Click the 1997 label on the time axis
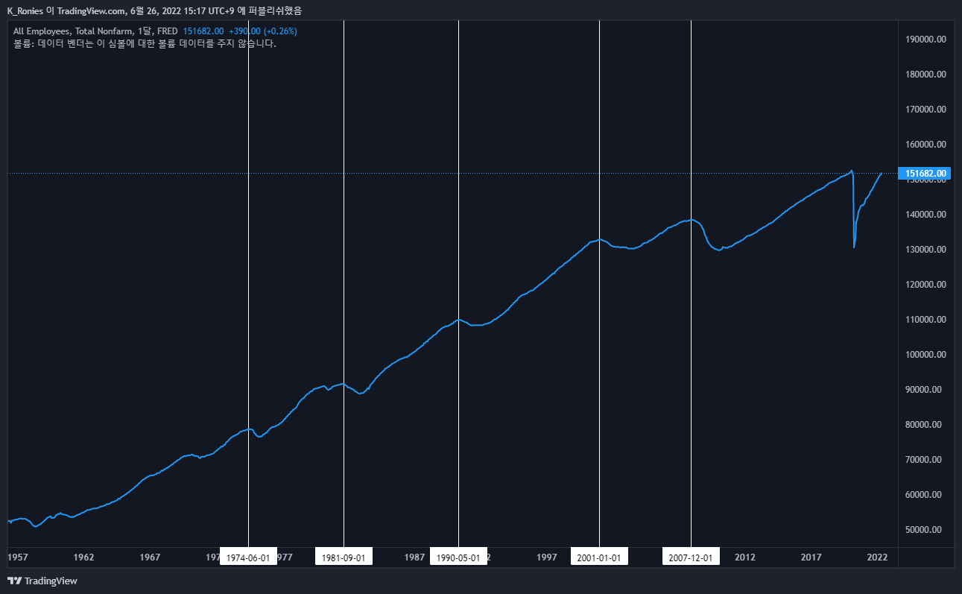Viewport: 962px width, 594px height. tap(547, 557)
